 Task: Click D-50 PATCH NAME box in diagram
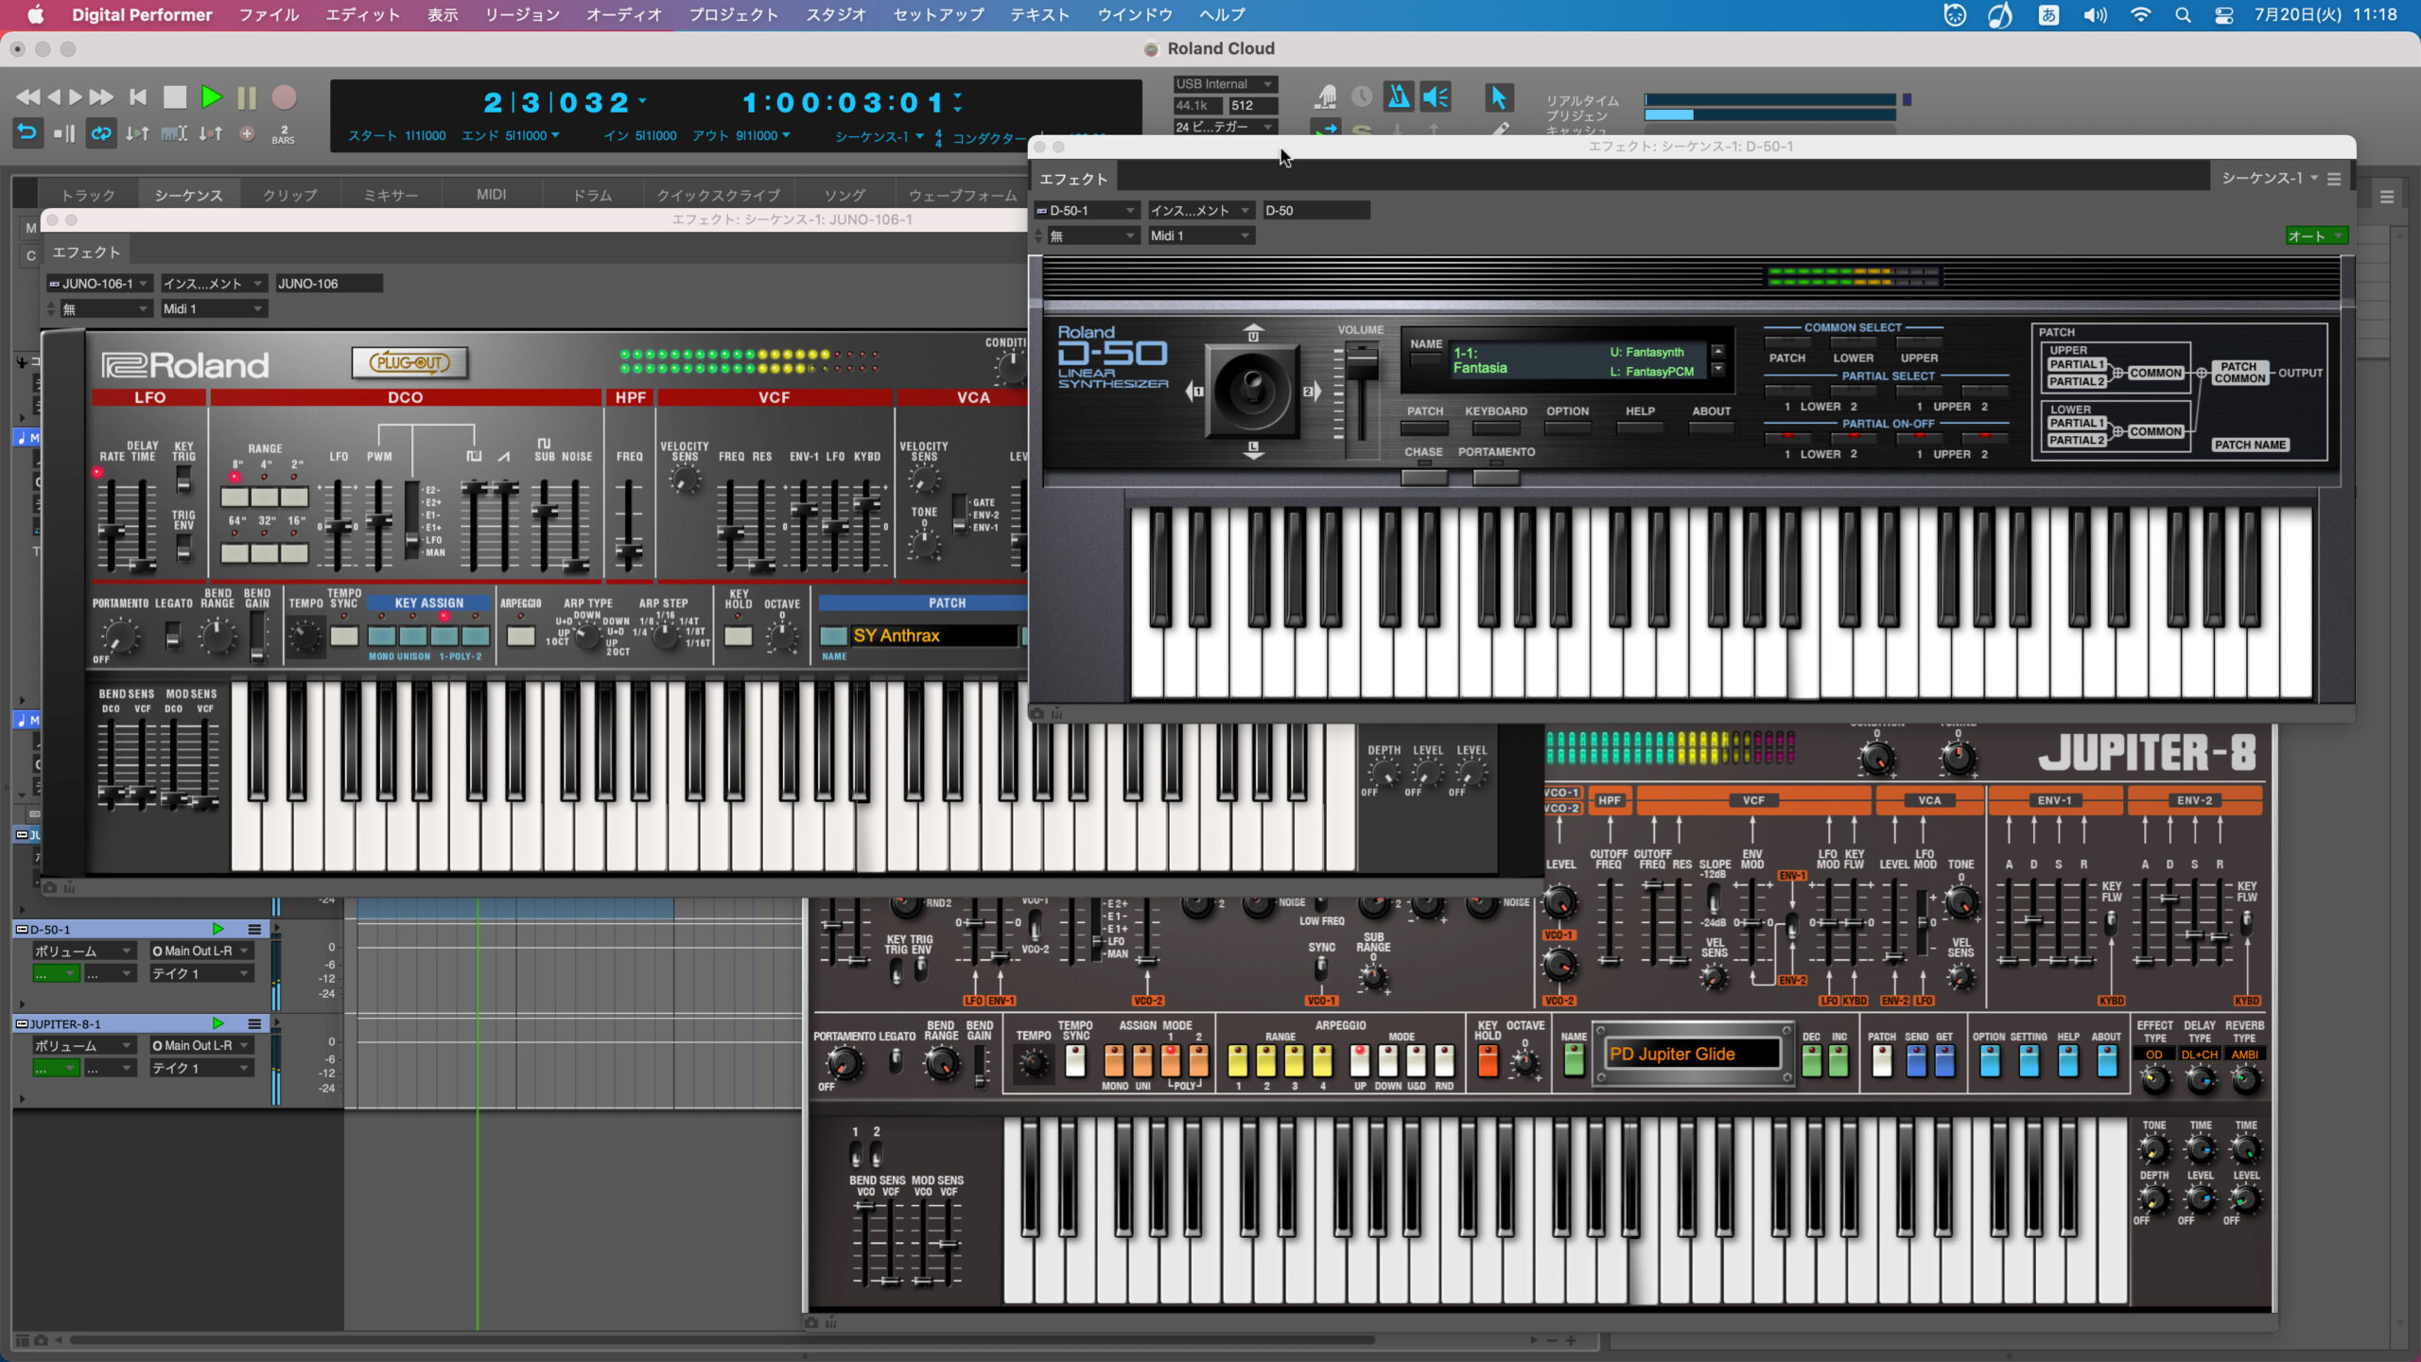tap(2250, 445)
